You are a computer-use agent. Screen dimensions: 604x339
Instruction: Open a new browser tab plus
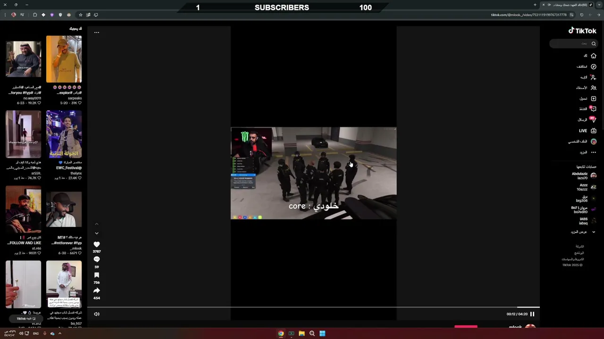coord(535,5)
